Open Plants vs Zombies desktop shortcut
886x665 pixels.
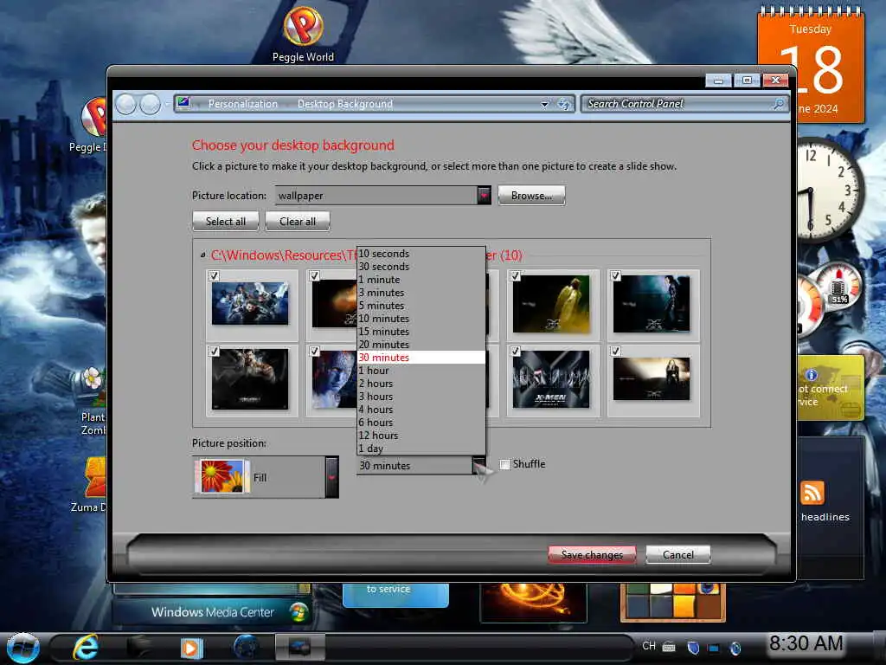pyautogui.click(x=93, y=401)
